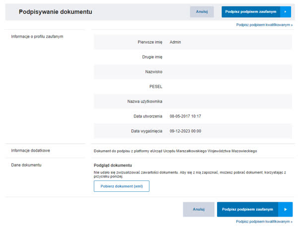Click the Nazwa użytkownika label
This screenshot has width=300, height=230.
point(145,102)
